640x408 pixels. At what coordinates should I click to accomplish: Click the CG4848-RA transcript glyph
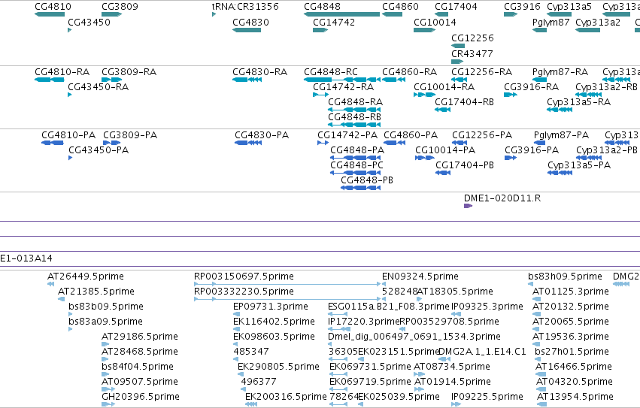point(354,110)
